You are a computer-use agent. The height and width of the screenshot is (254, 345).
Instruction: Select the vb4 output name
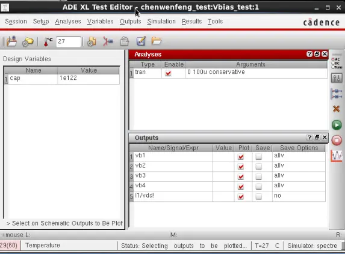point(173,187)
